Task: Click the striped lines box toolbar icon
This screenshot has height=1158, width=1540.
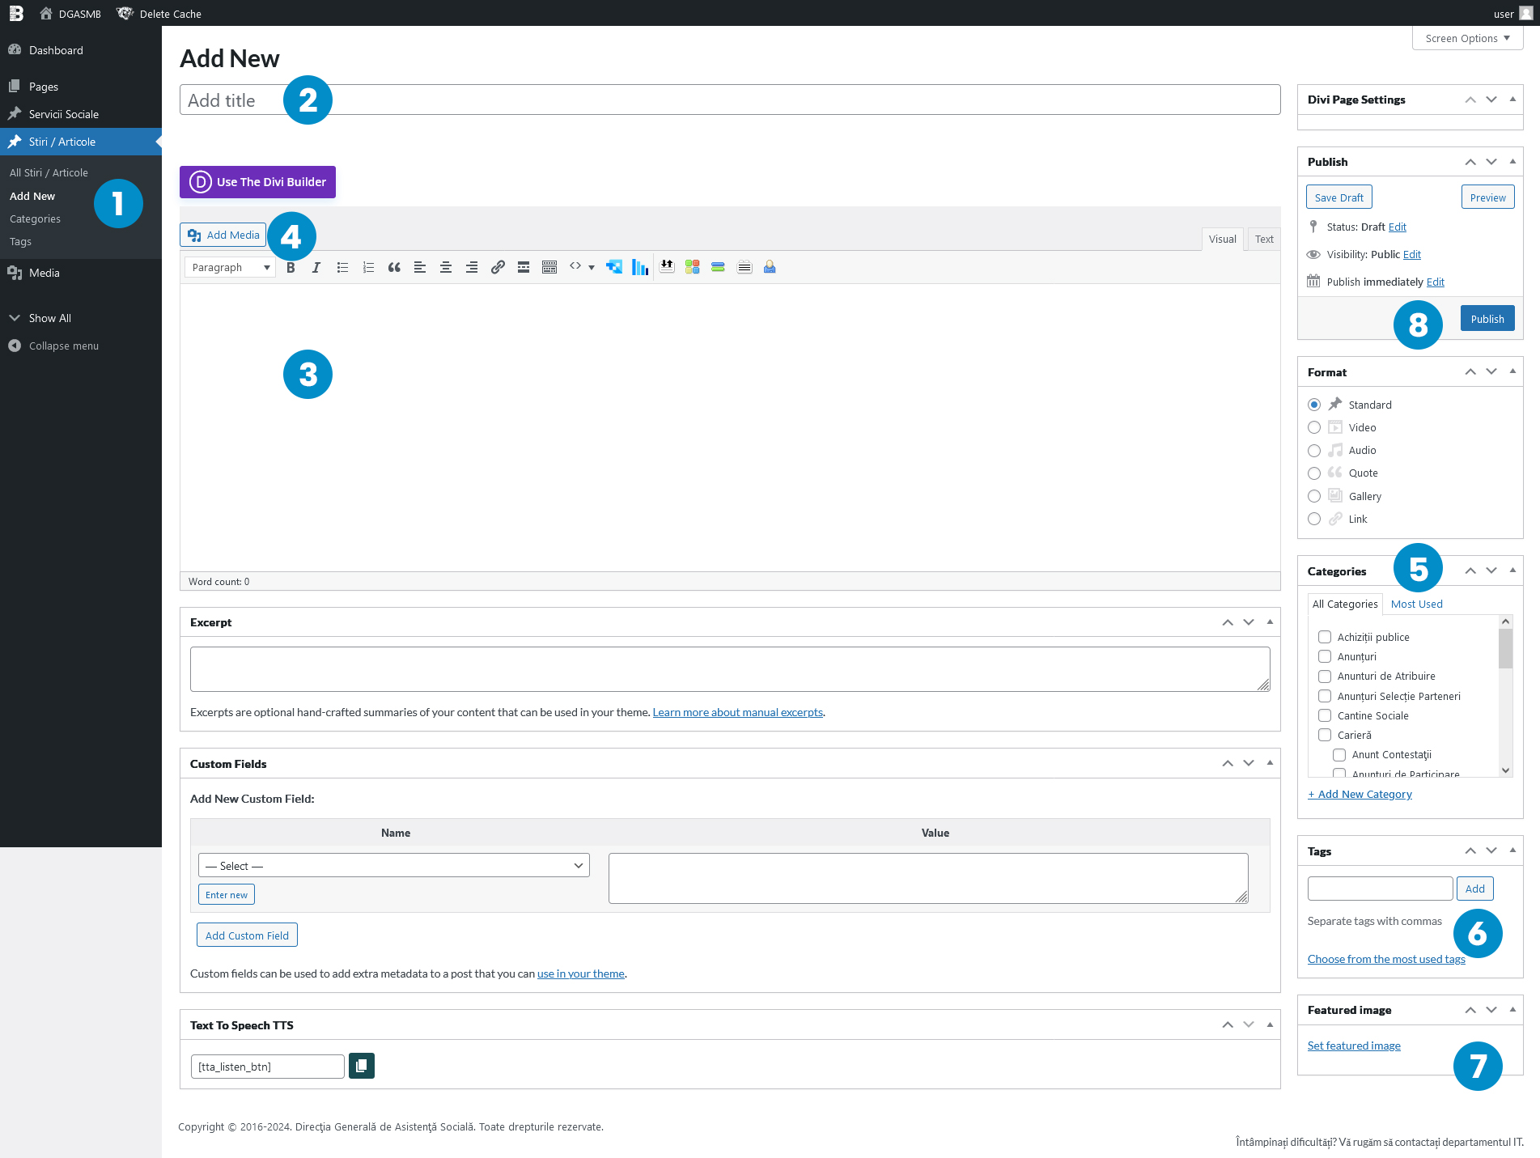Action: click(745, 267)
